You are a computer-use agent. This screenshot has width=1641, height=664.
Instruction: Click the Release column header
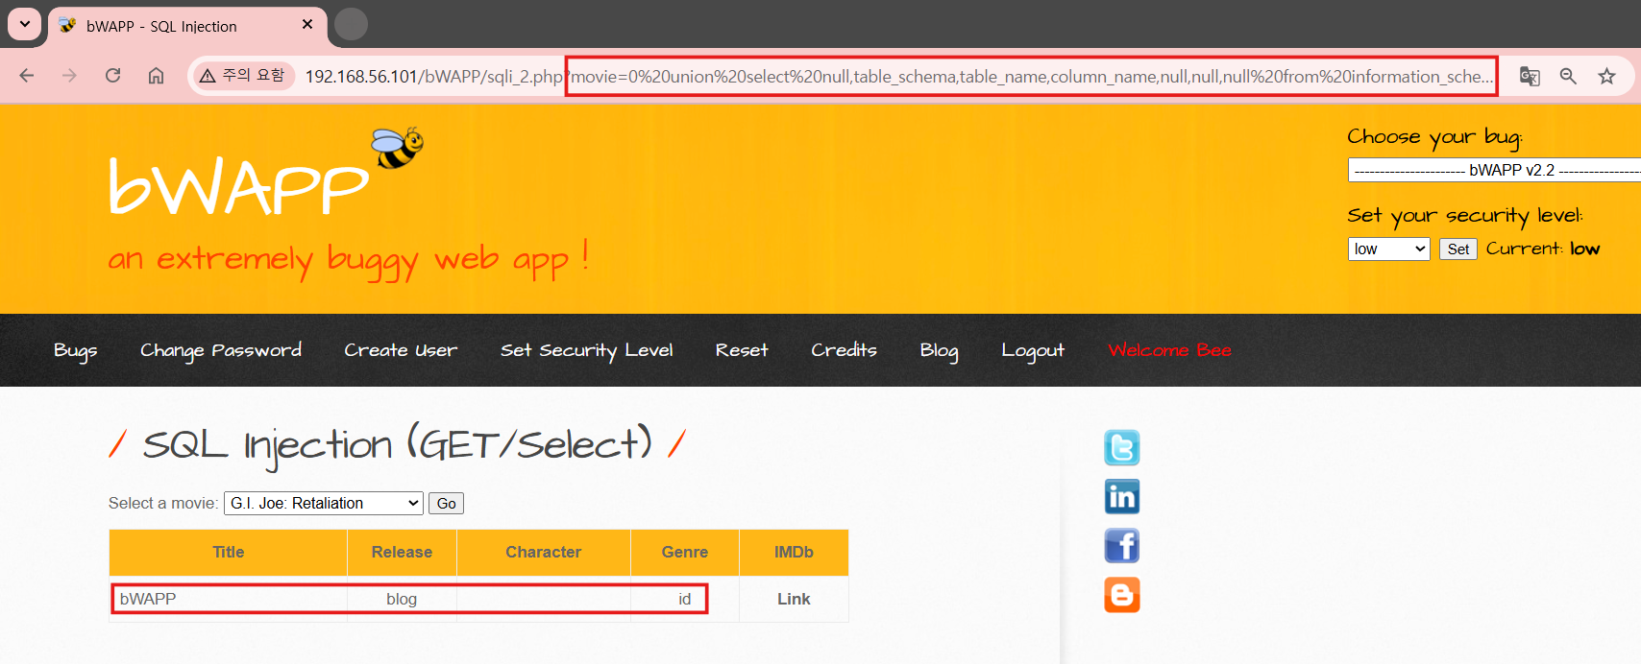click(402, 553)
